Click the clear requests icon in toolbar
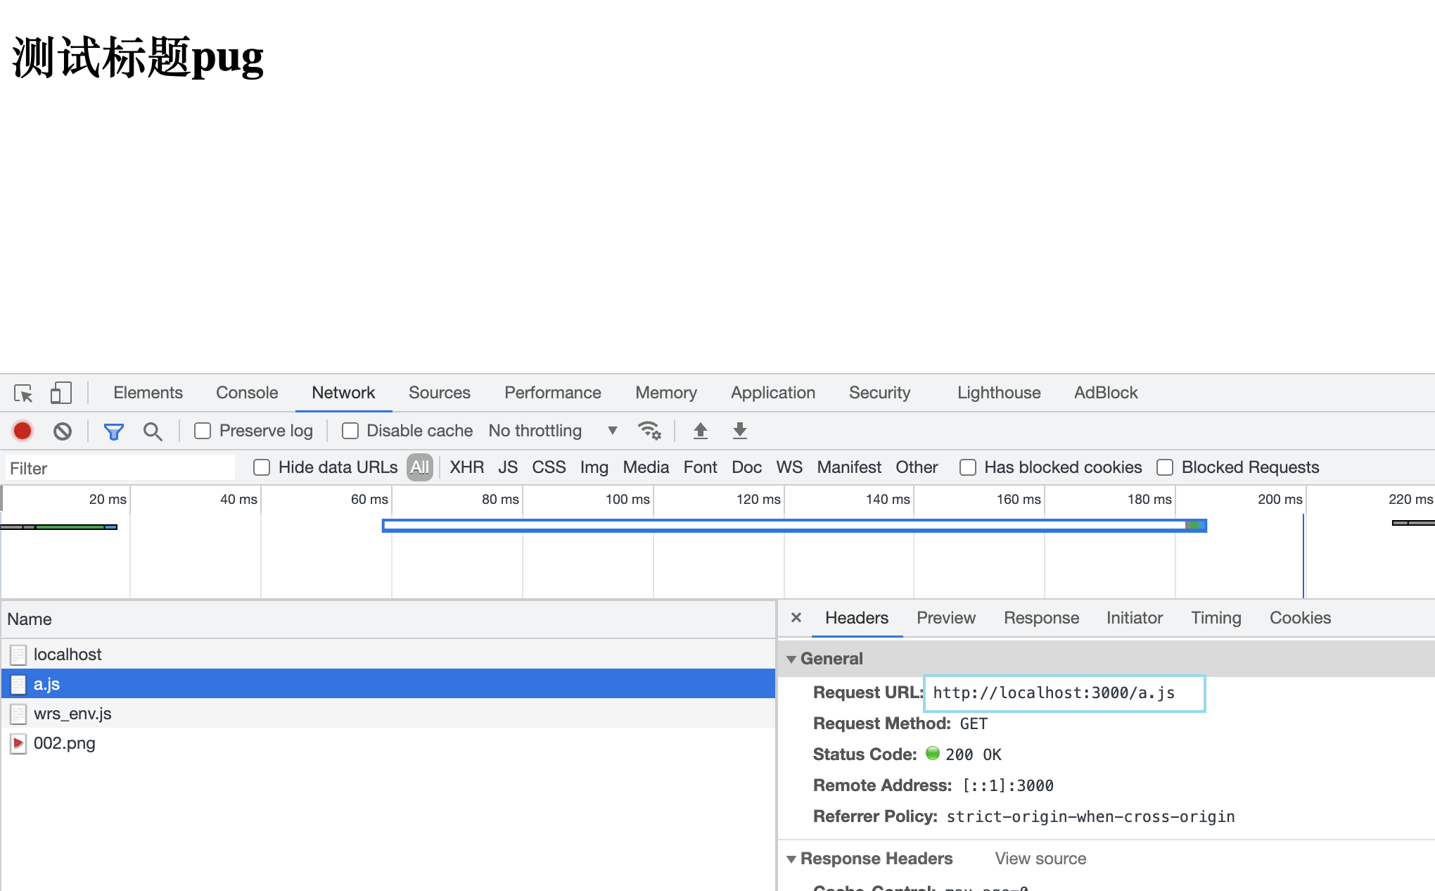 [x=63, y=431]
